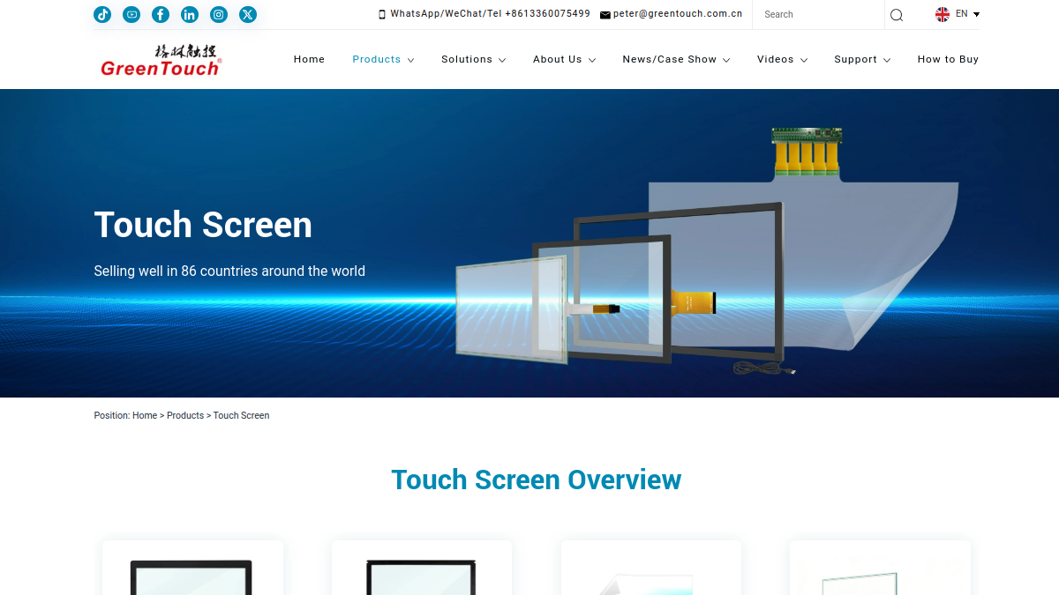Expand the Videos menu chevron
The height and width of the screenshot is (595, 1059).
[804, 60]
